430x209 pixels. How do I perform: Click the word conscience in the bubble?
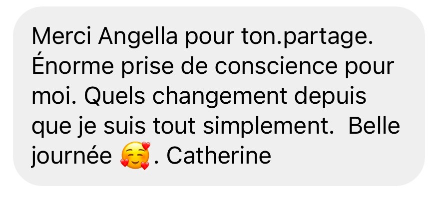pos(276,66)
